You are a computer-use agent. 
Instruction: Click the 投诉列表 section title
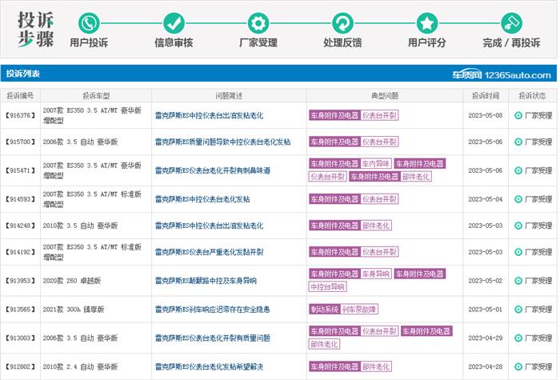click(x=23, y=74)
